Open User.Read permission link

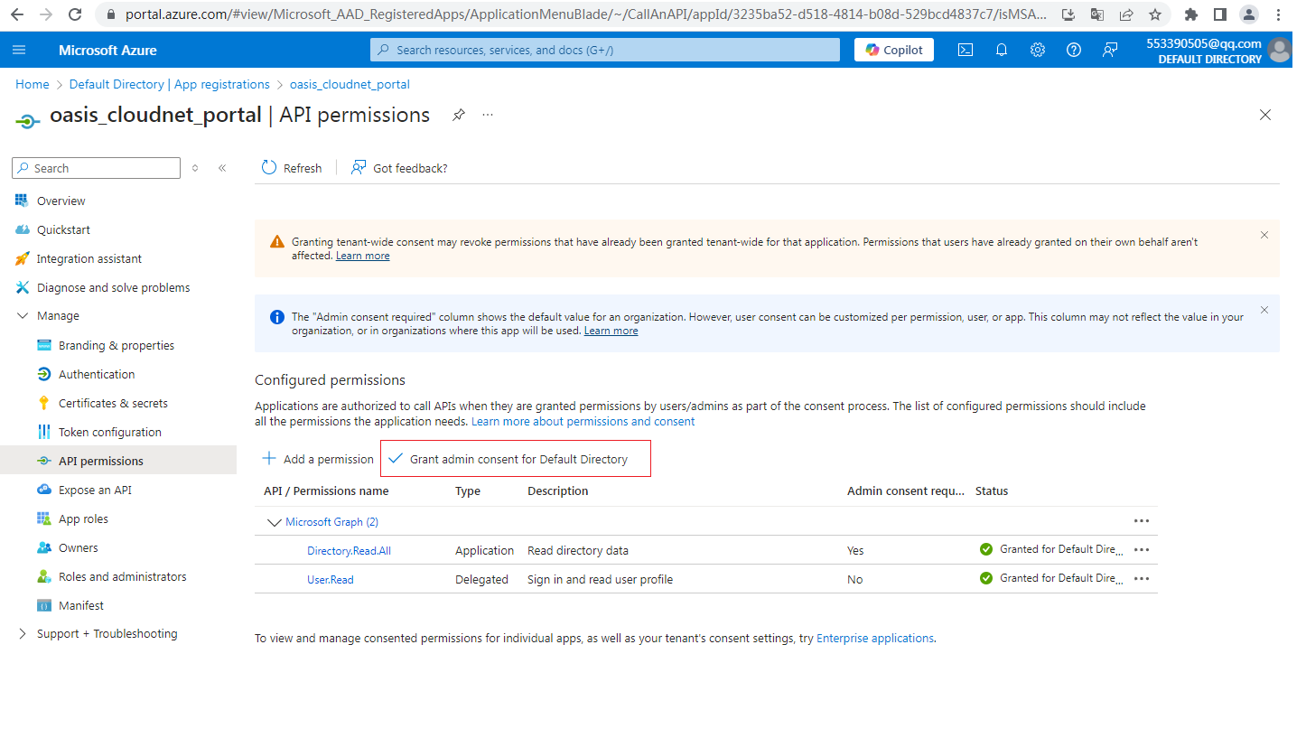coord(331,579)
